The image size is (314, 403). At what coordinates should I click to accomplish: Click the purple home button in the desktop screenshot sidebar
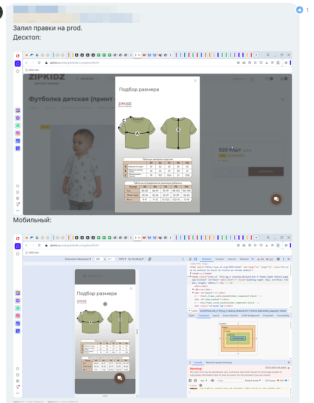[x=18, y=63]
